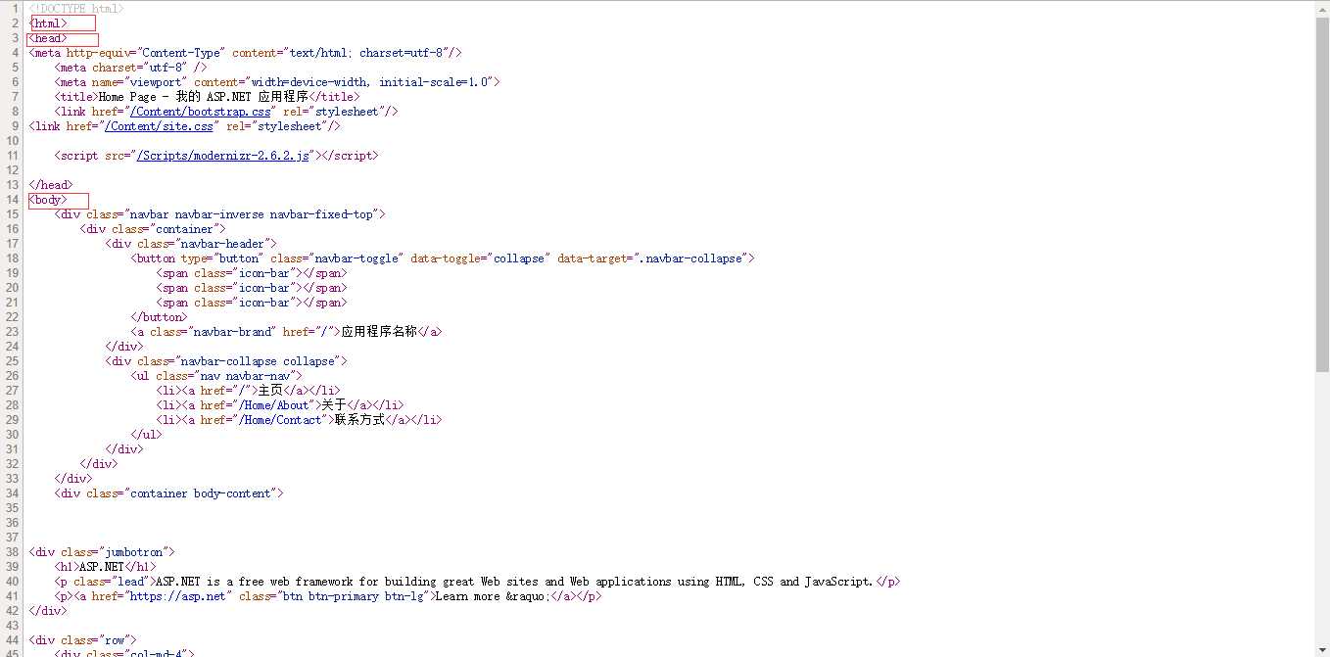
Task: Click the /Home/About 关于 list item line
Action: (280, 405)
